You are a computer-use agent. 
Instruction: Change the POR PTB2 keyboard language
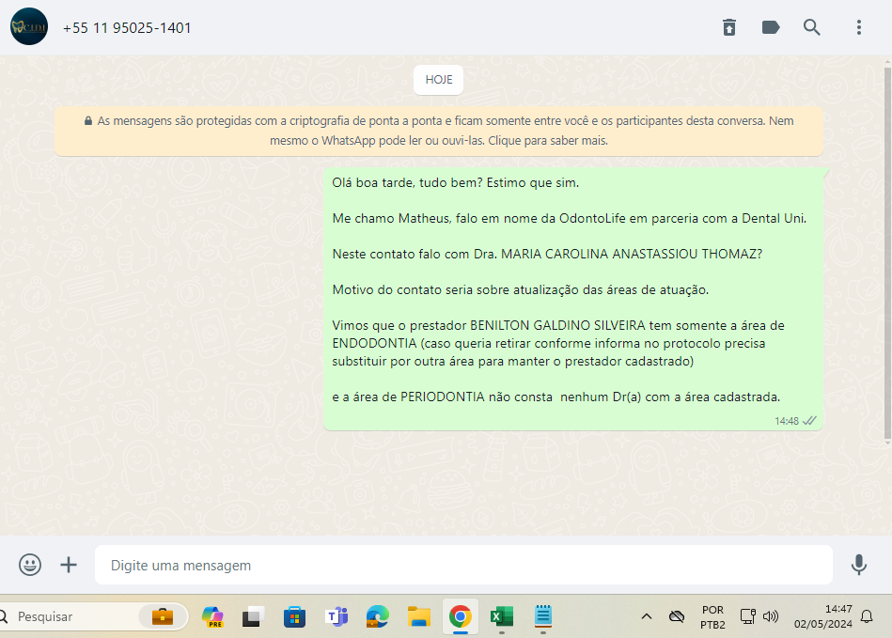tap(712, 617)
